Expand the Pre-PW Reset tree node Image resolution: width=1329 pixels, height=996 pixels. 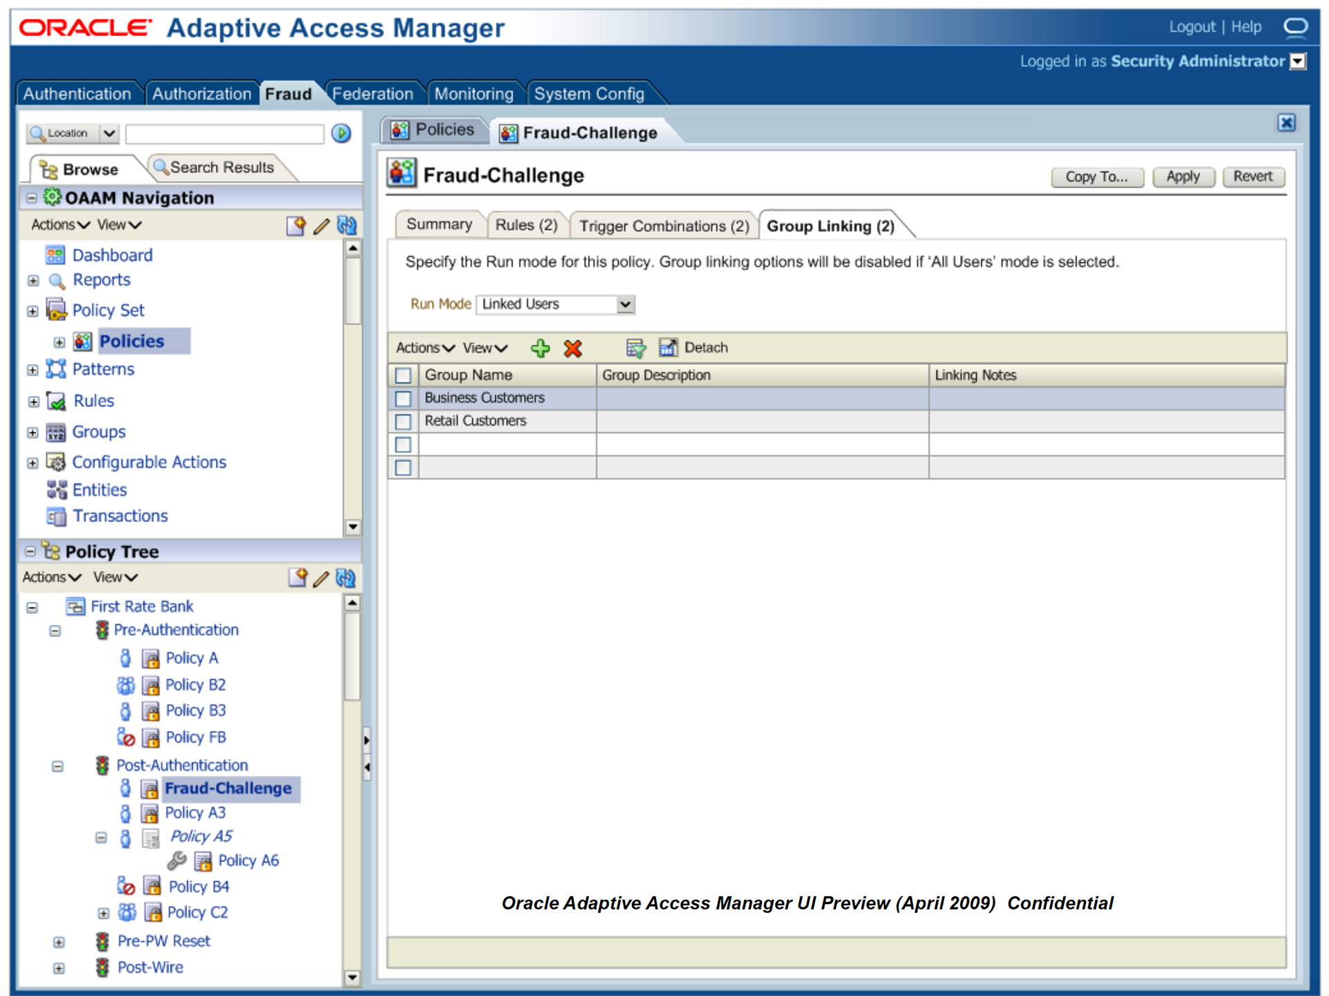pyautogui.click(x=59, y=942)
